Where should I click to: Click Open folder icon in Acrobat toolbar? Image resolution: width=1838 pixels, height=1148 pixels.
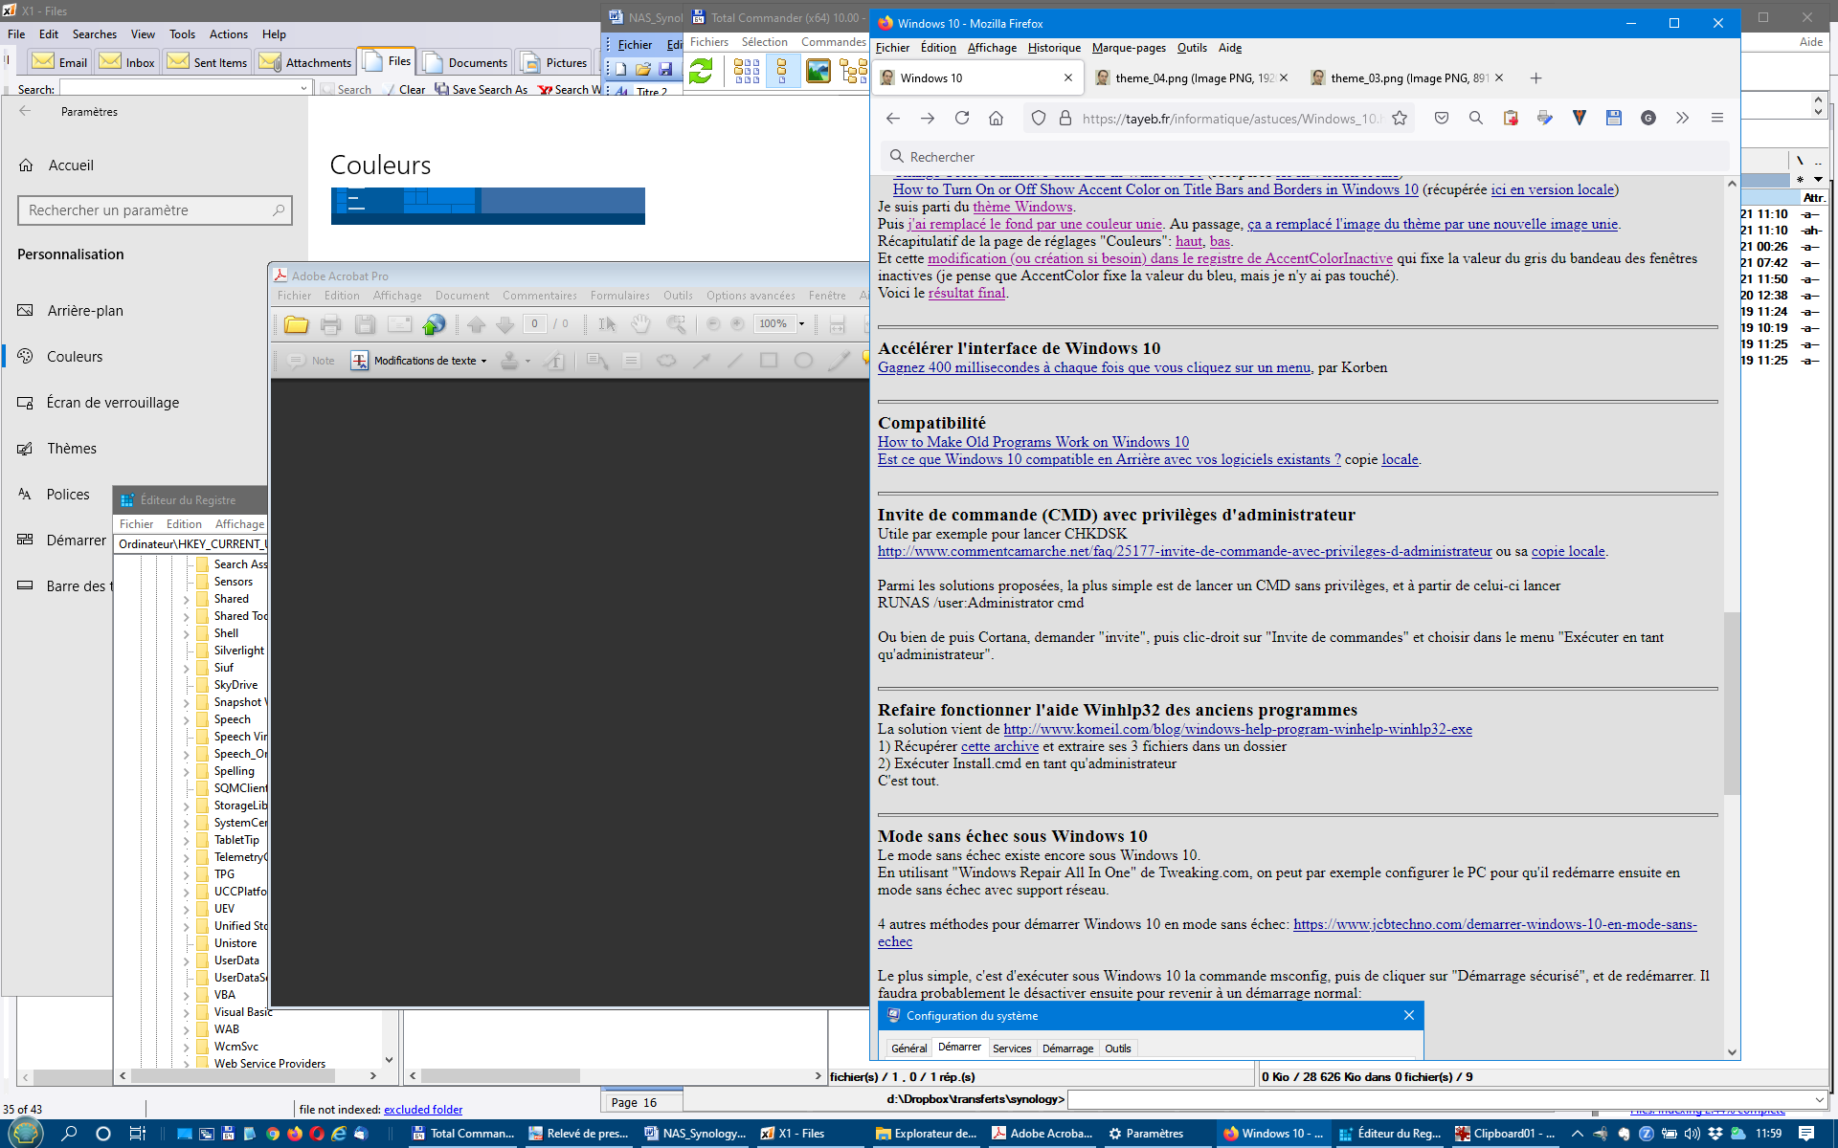[x=297, y=324]
